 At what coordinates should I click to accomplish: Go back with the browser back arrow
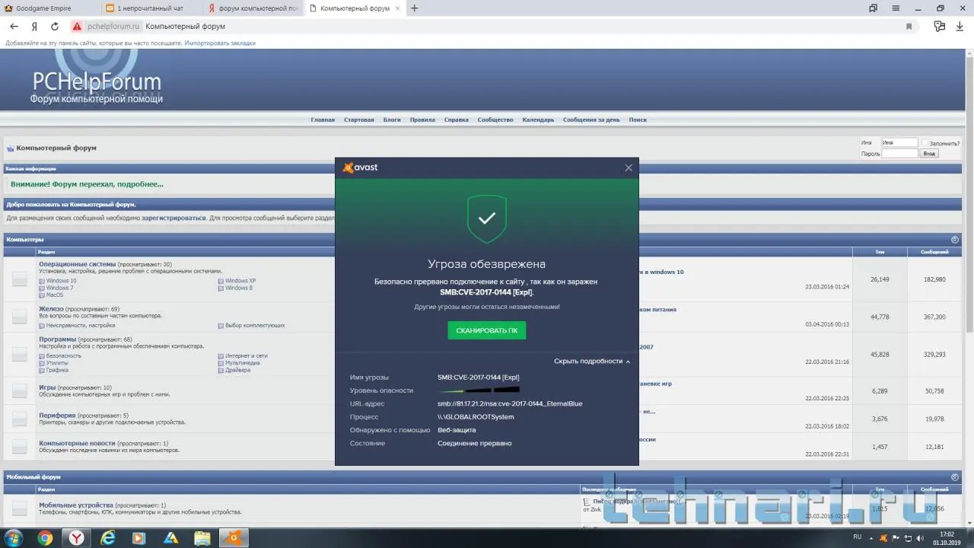pyautogui.click(x=14, y=26)
